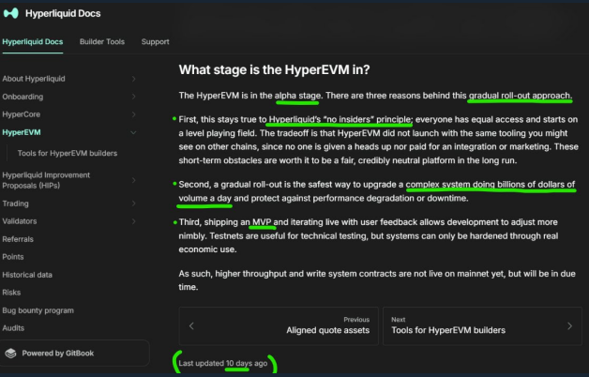Open the About Hyperliquid page
This screenshot has width=589, height=377.
click(x=34, y=79)
